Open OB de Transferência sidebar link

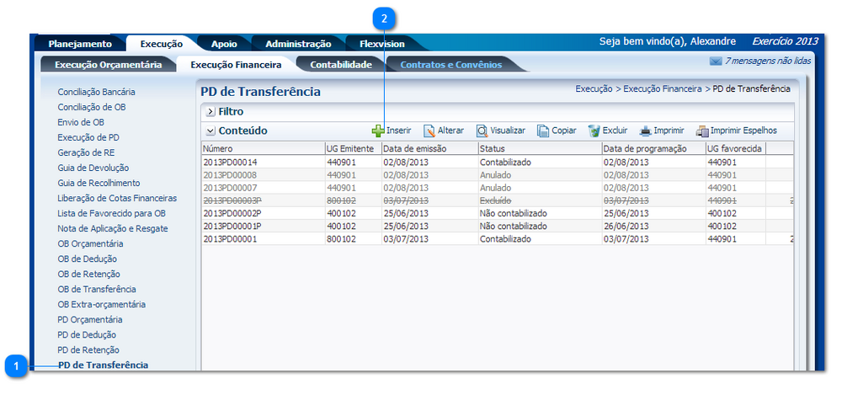[97, 289]
